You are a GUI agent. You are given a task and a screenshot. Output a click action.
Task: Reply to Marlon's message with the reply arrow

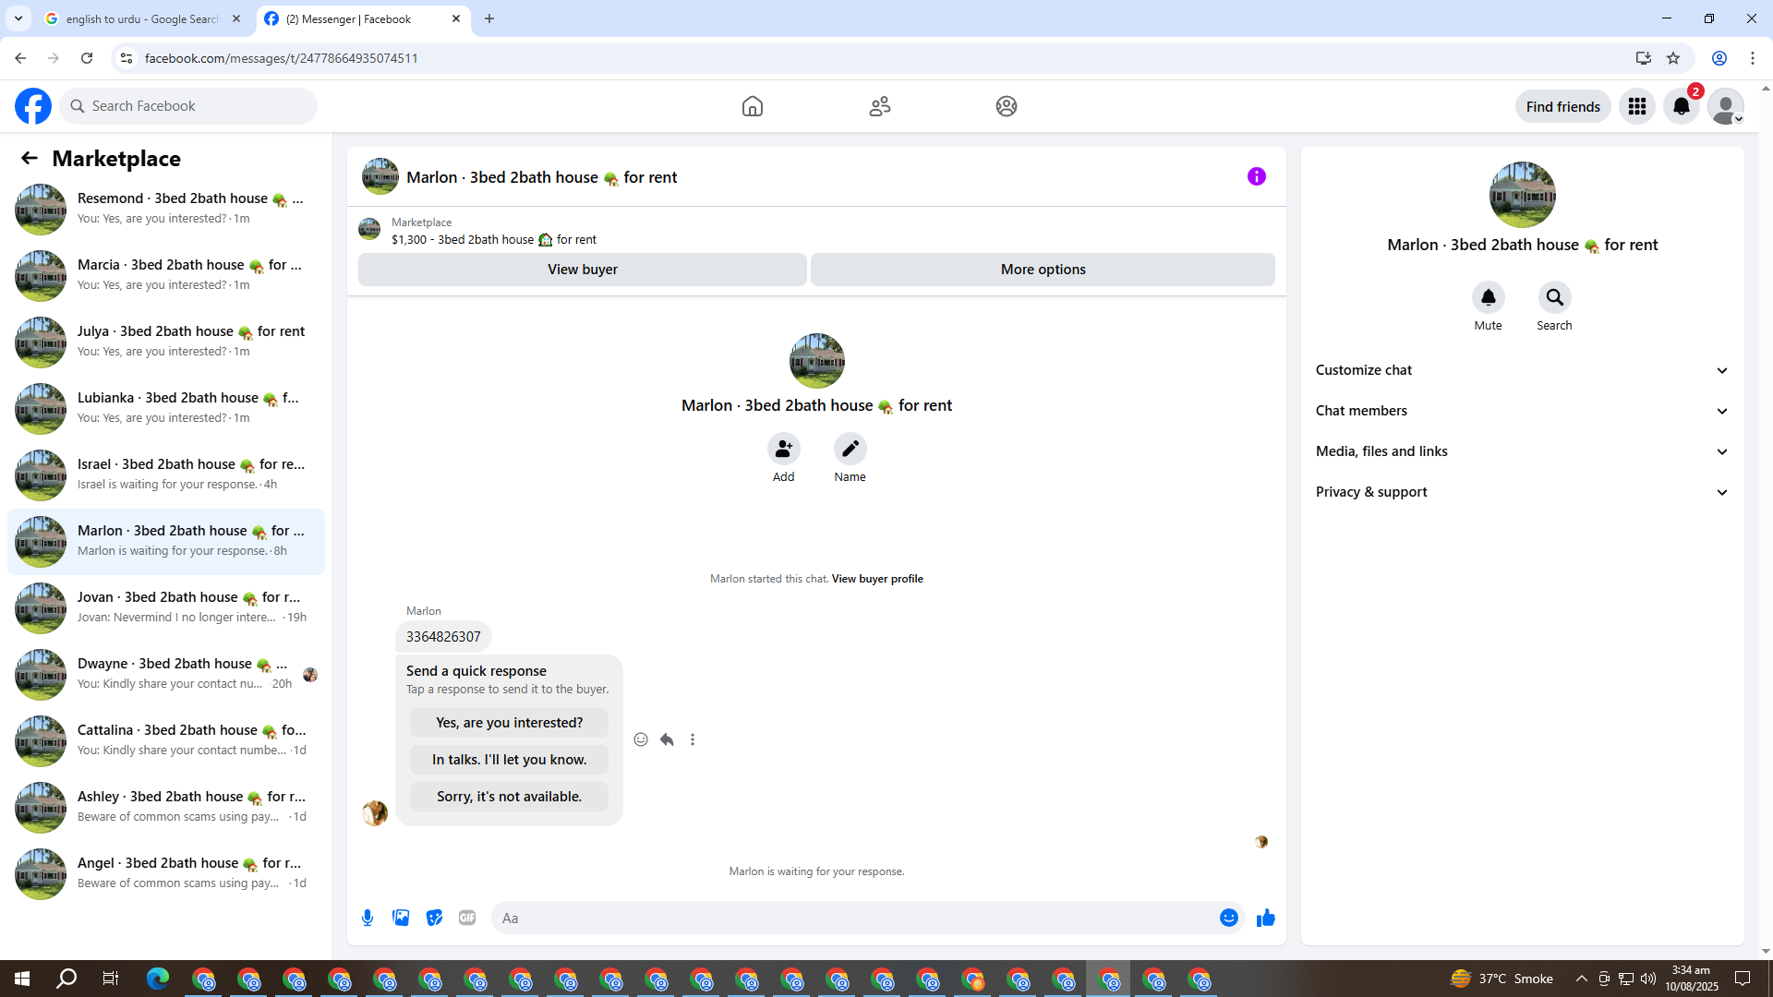point(667,739)
